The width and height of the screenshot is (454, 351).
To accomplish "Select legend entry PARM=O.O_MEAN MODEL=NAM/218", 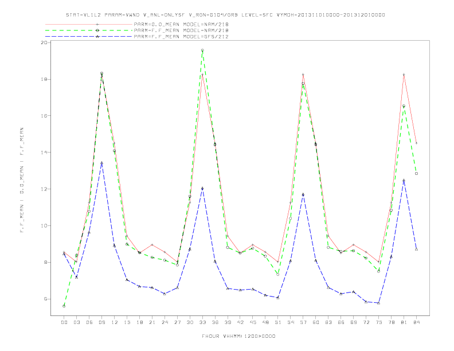I will coord(181,24).
